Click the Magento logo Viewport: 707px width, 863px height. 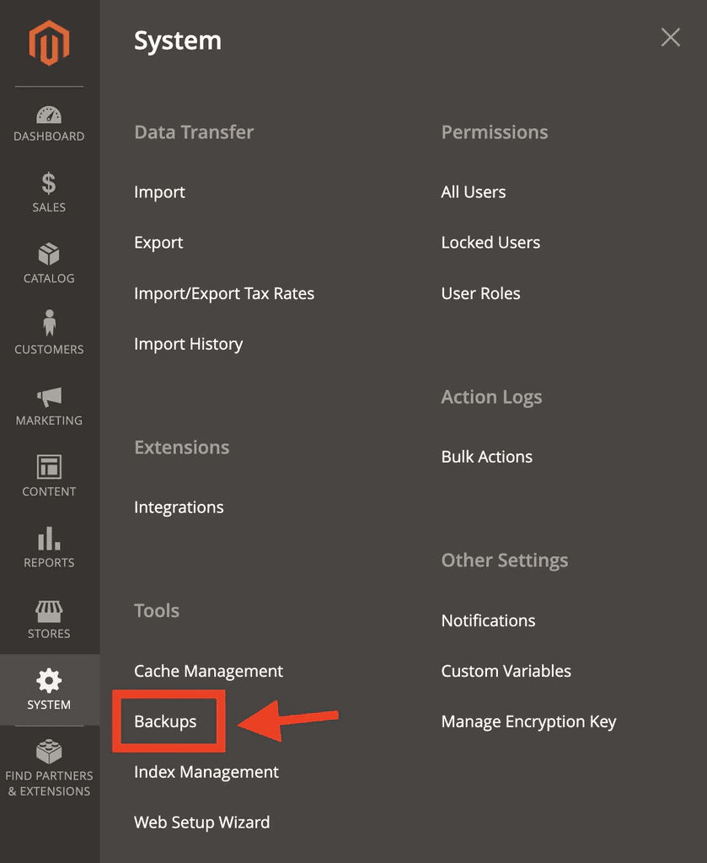point(49,42)
